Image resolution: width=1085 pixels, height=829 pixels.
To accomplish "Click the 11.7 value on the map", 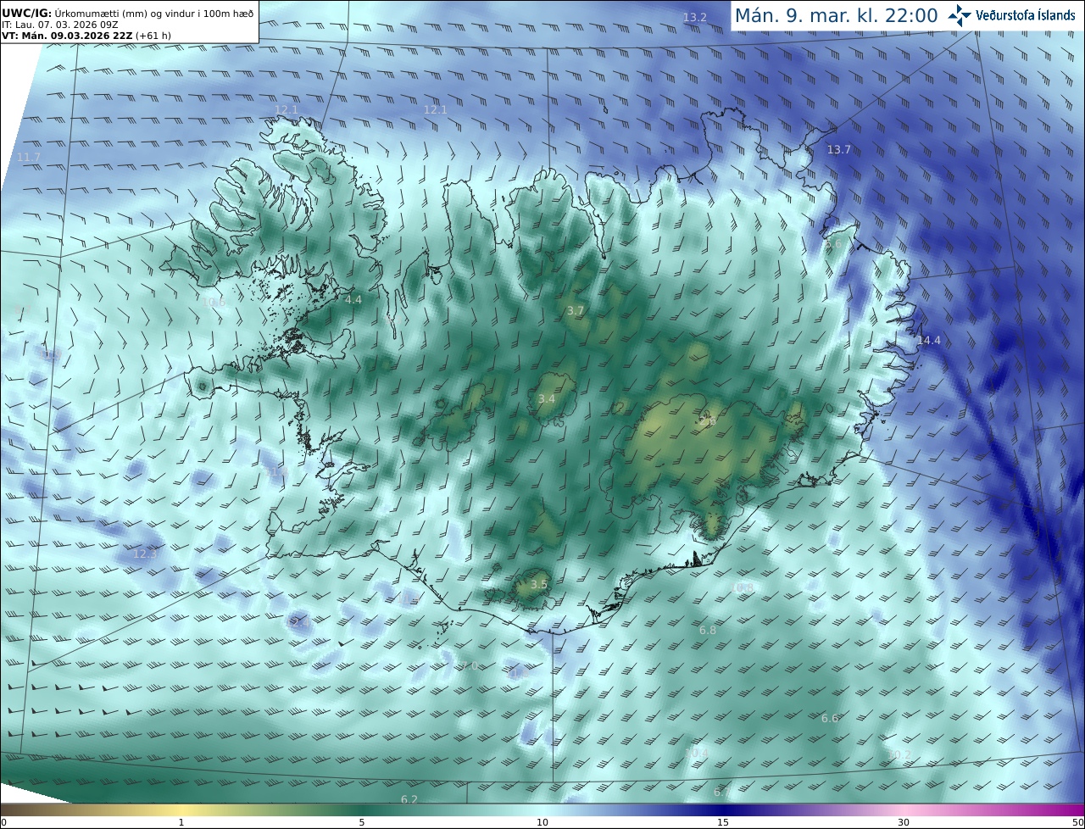I will tap(28, 158).
